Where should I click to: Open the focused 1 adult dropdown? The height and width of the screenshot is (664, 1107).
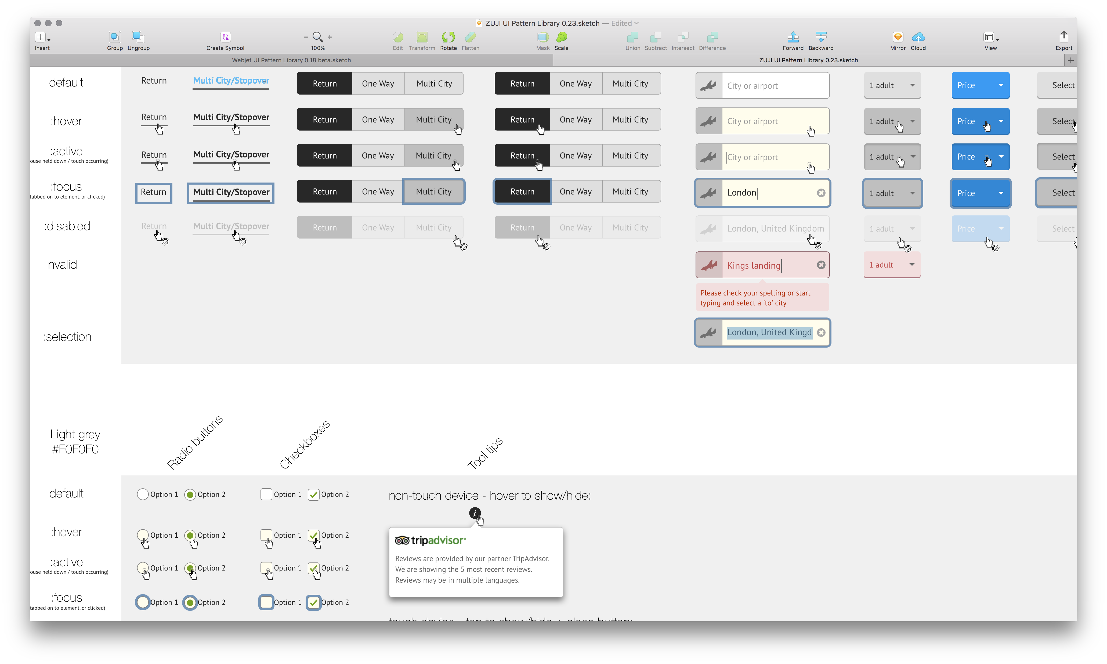point(892,193)
